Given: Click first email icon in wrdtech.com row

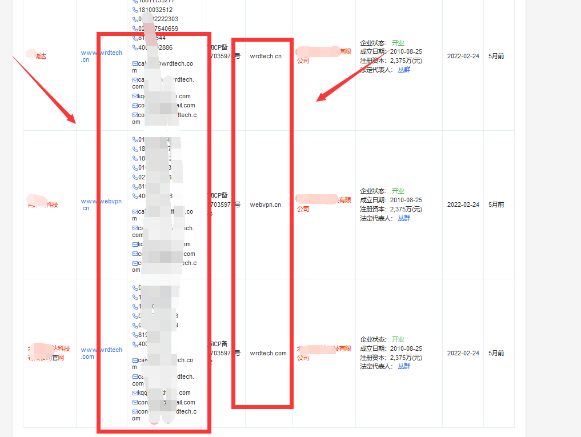Looking at the screenshot, I should coord(135,360).
